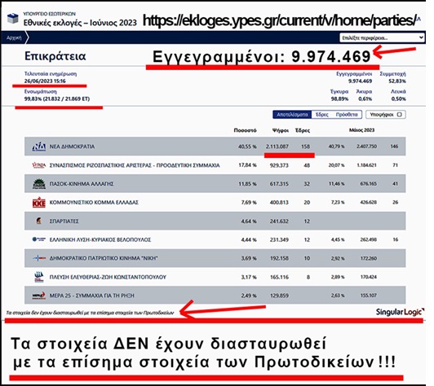Click the Spartiates helmet logo

coord(39,221)
